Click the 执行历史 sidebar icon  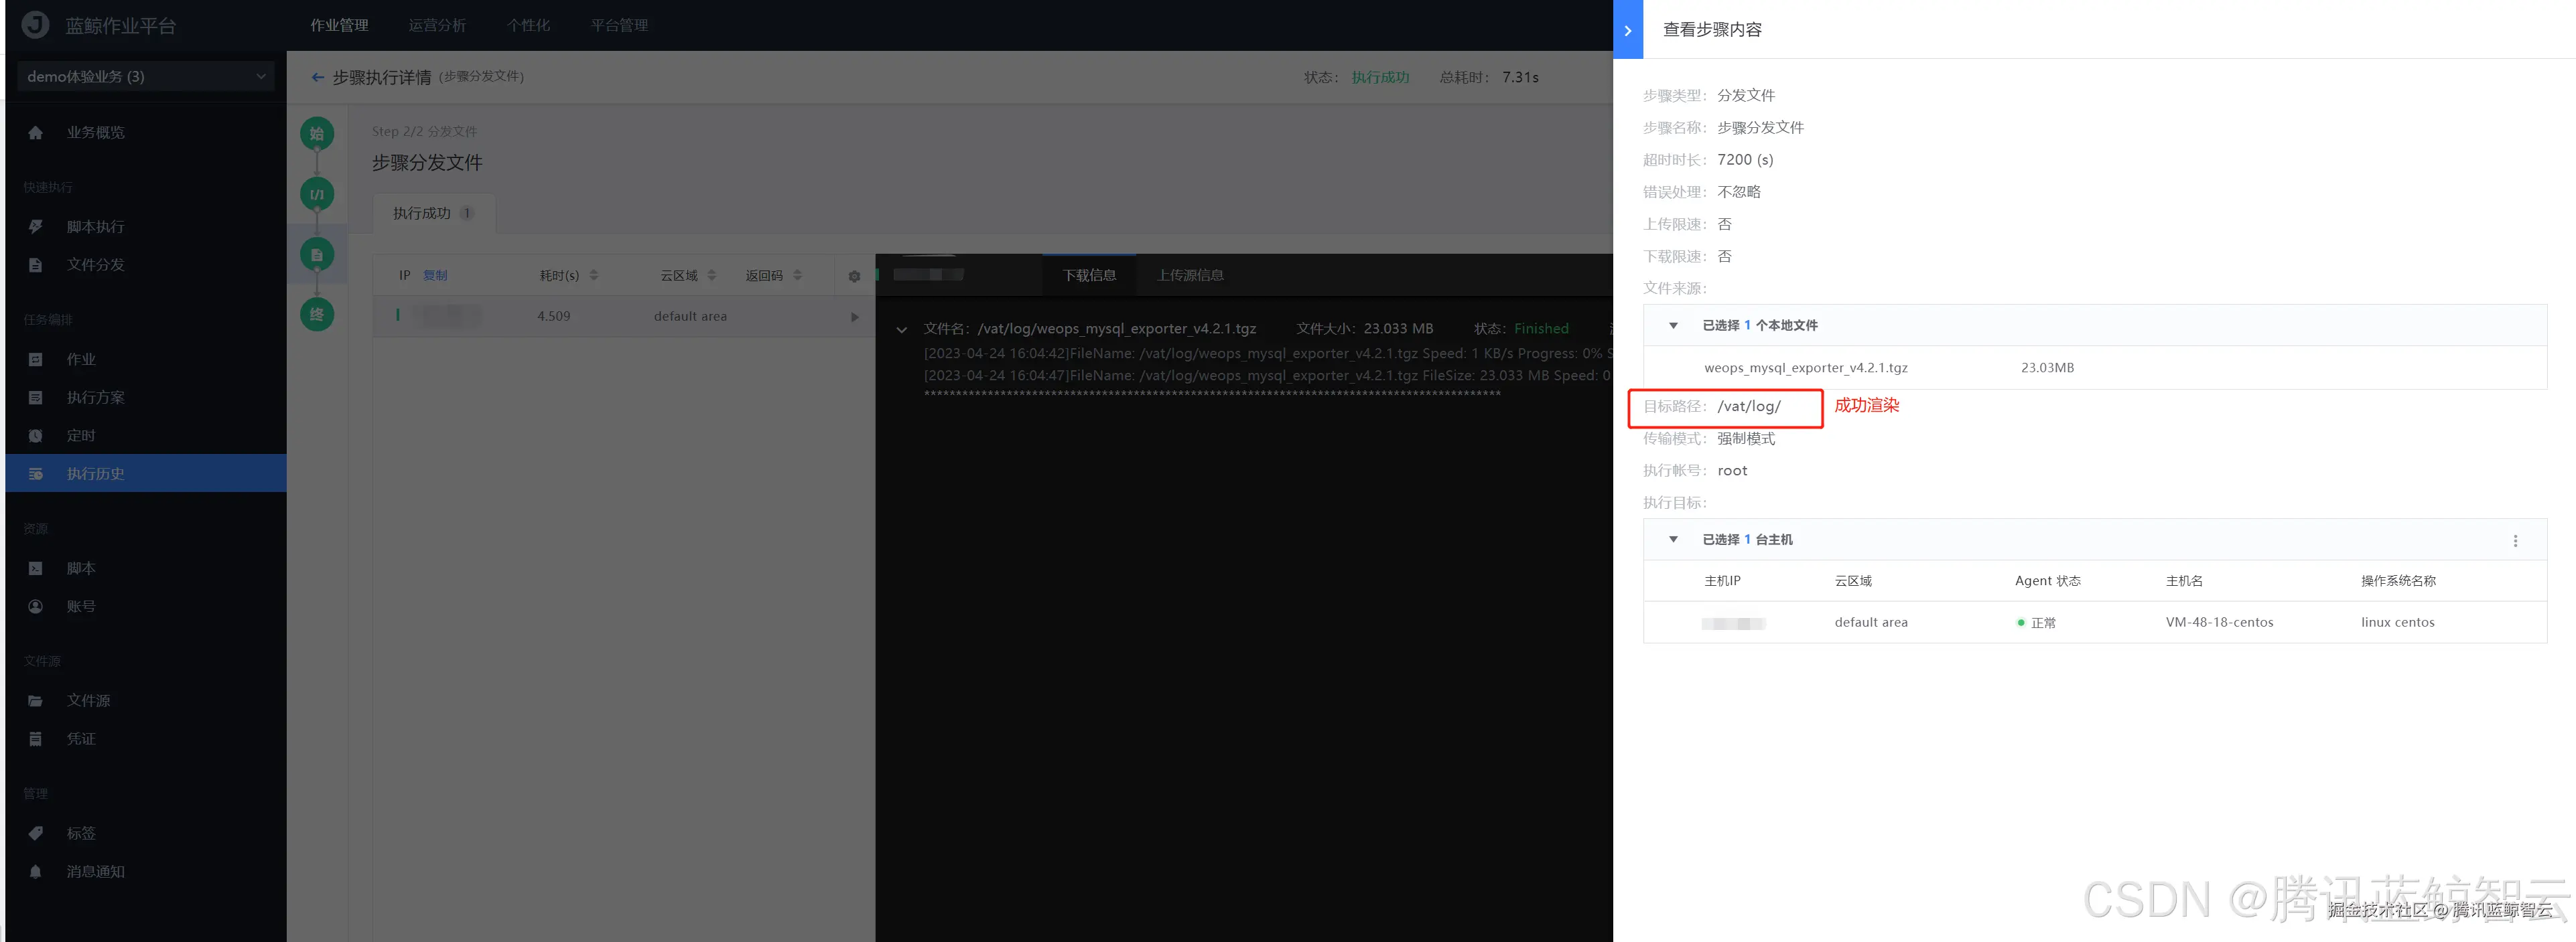[x=36, y=473]
